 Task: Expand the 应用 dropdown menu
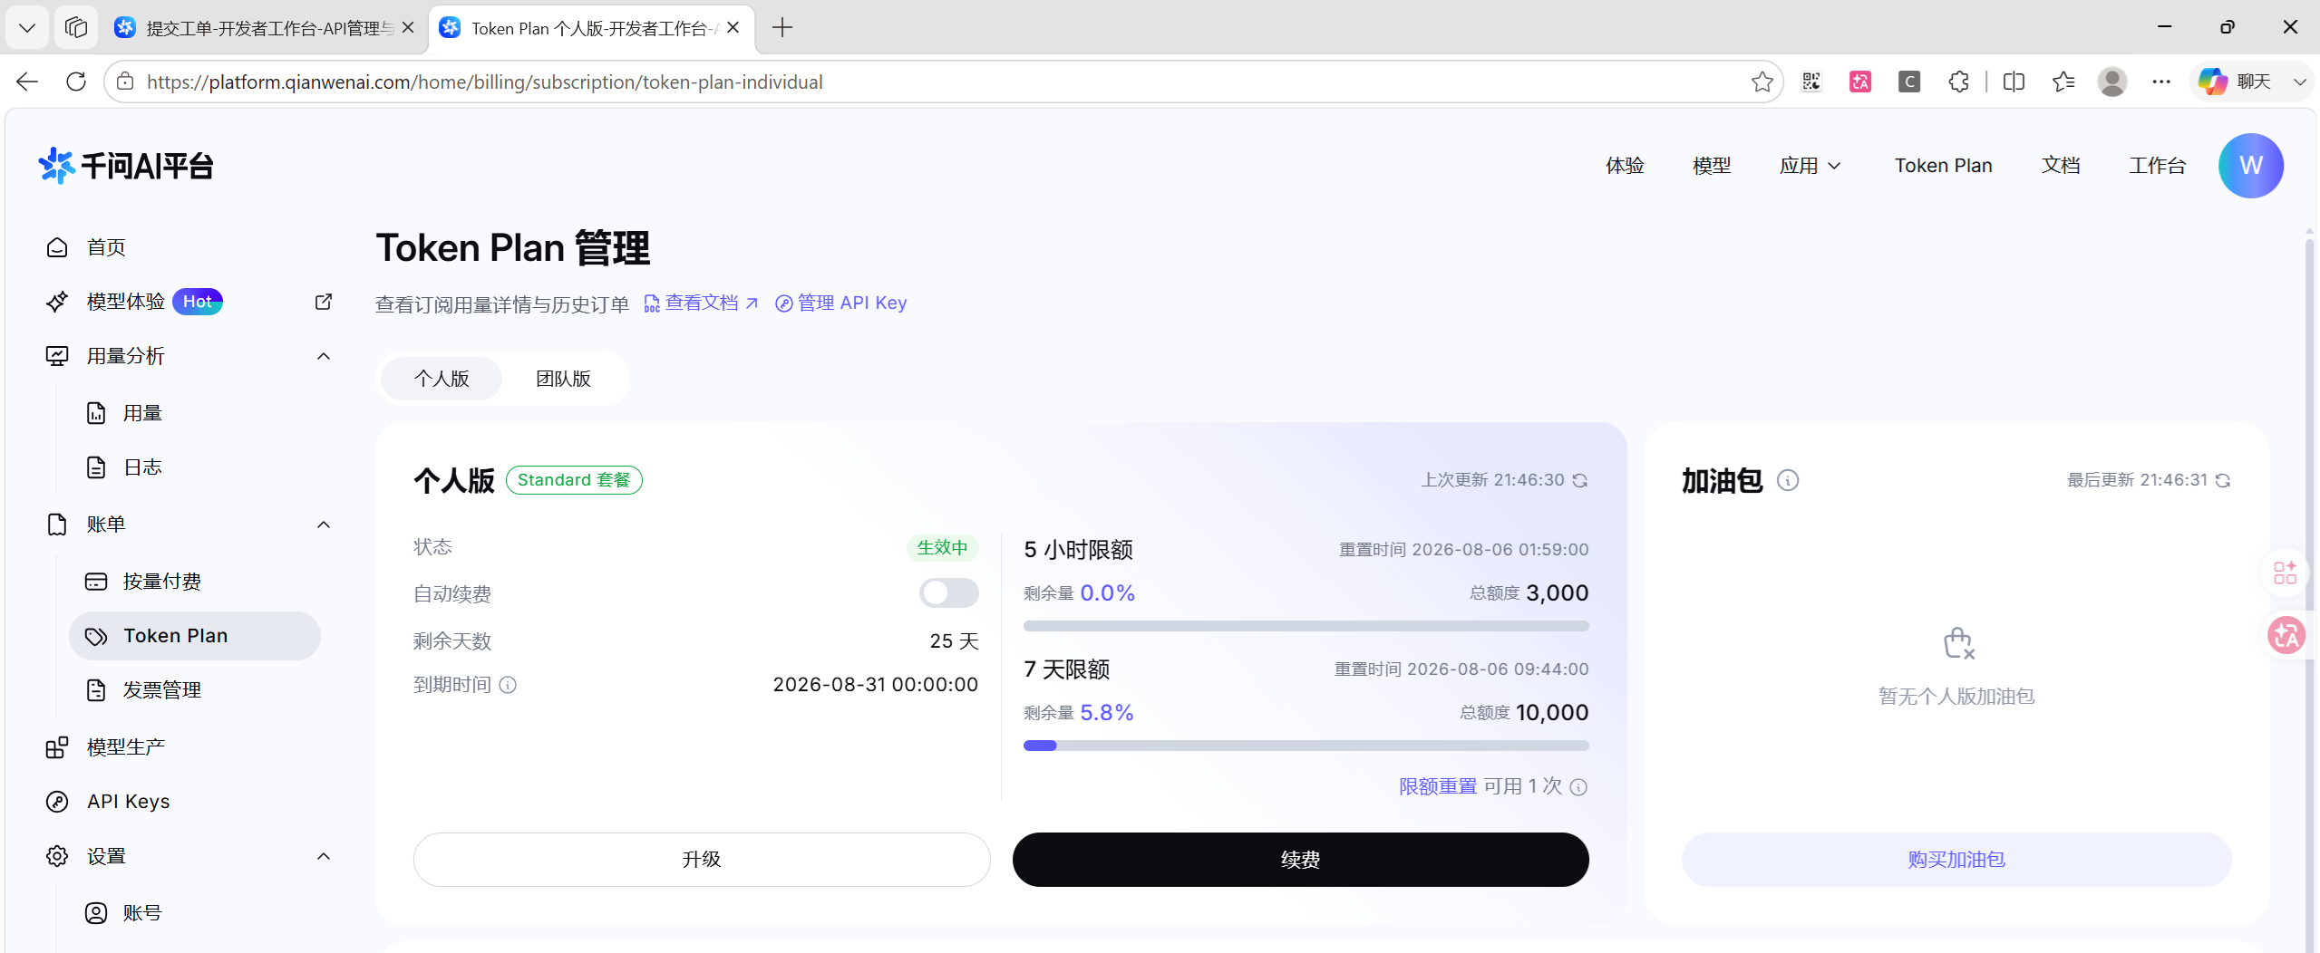(x=1810, y=166)
